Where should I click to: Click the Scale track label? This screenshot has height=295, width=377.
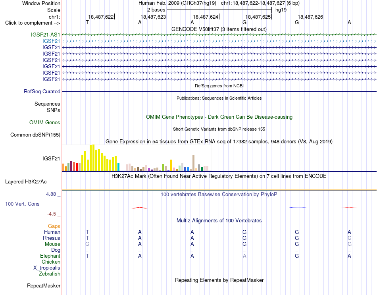point(54,10)
